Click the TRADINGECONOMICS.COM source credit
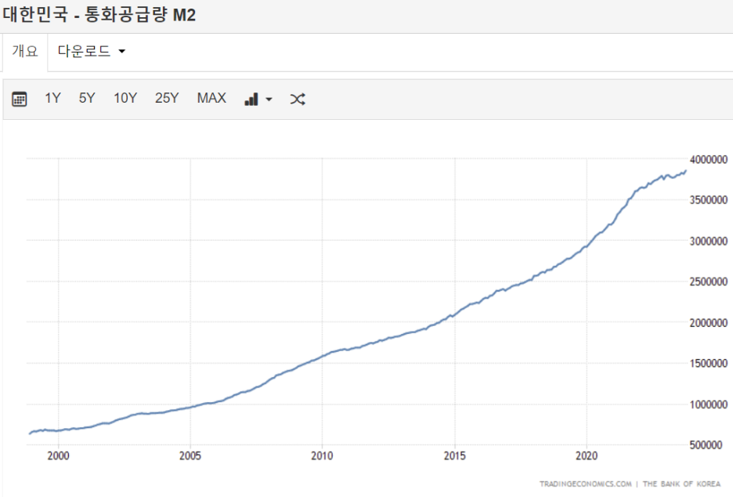Image resolution: width=733 pixels, height=497 pixels. point(585,484)
